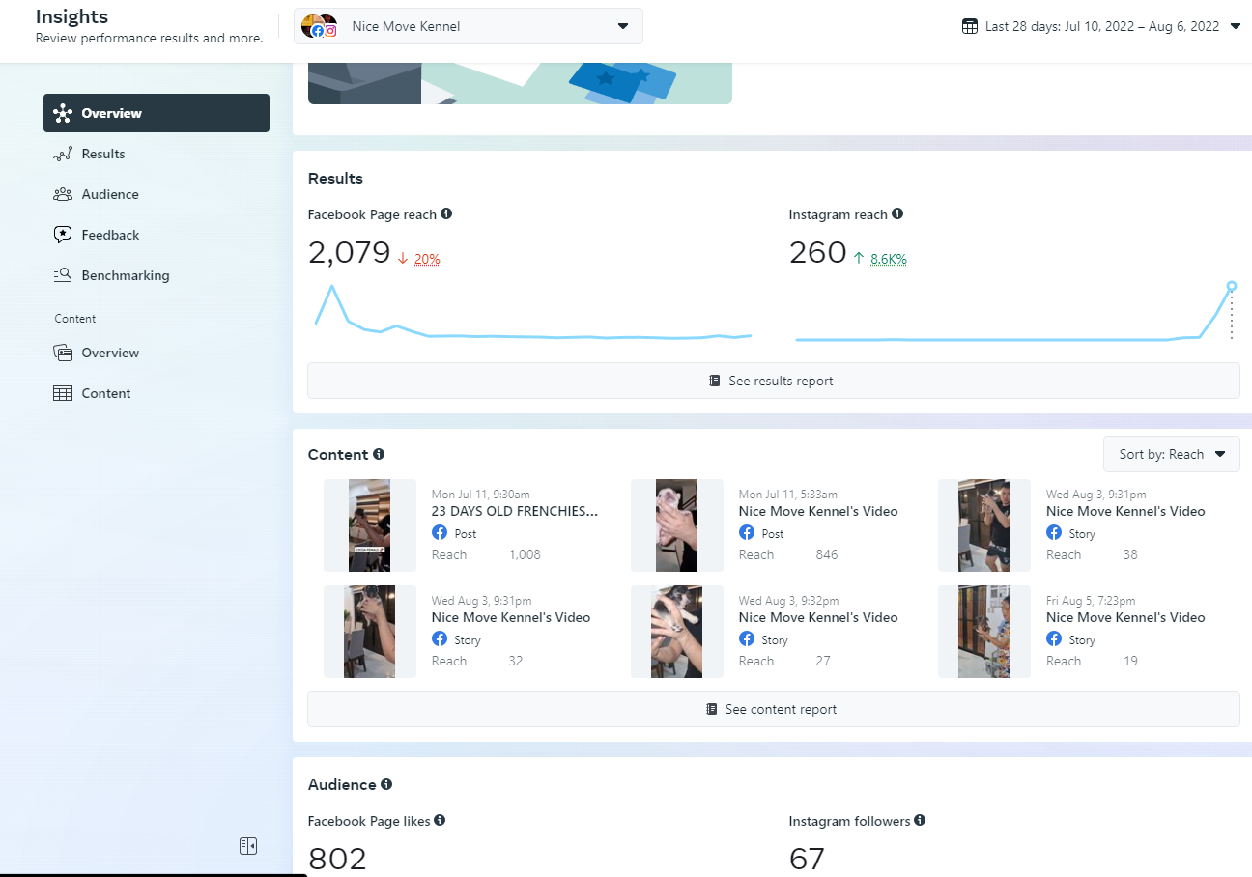Click the video title for the reach 27 story
The width and height of the screenshot is (1252, 877).
click(818, 617)
